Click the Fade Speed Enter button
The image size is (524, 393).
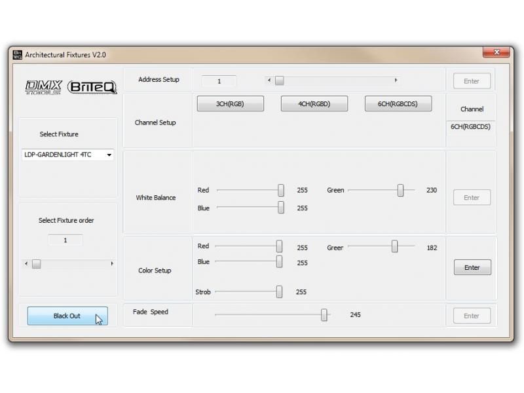tap(472, 316)
